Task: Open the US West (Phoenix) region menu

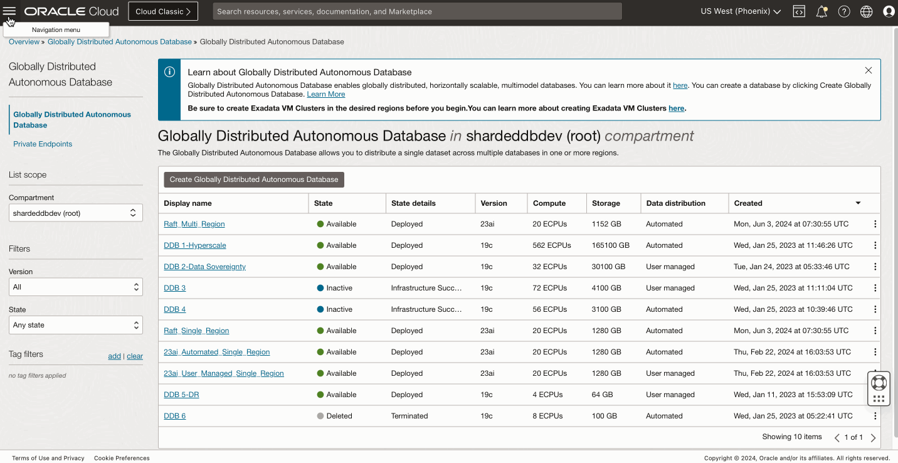Action: 741,11
